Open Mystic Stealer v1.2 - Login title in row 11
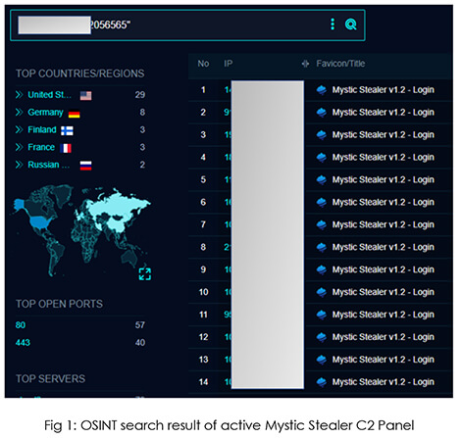 pyautogui.click(x=384, y=315)
